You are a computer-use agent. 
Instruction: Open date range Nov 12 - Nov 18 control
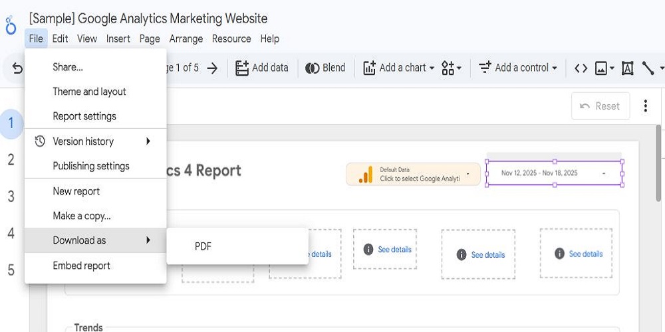tap(555, 173)
